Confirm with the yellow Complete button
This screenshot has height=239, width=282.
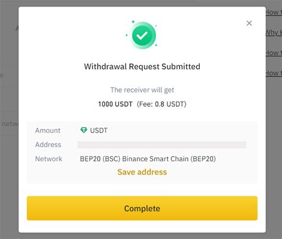[142, 208]
